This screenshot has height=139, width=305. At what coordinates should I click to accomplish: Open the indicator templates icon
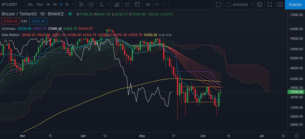coord(127,4)
